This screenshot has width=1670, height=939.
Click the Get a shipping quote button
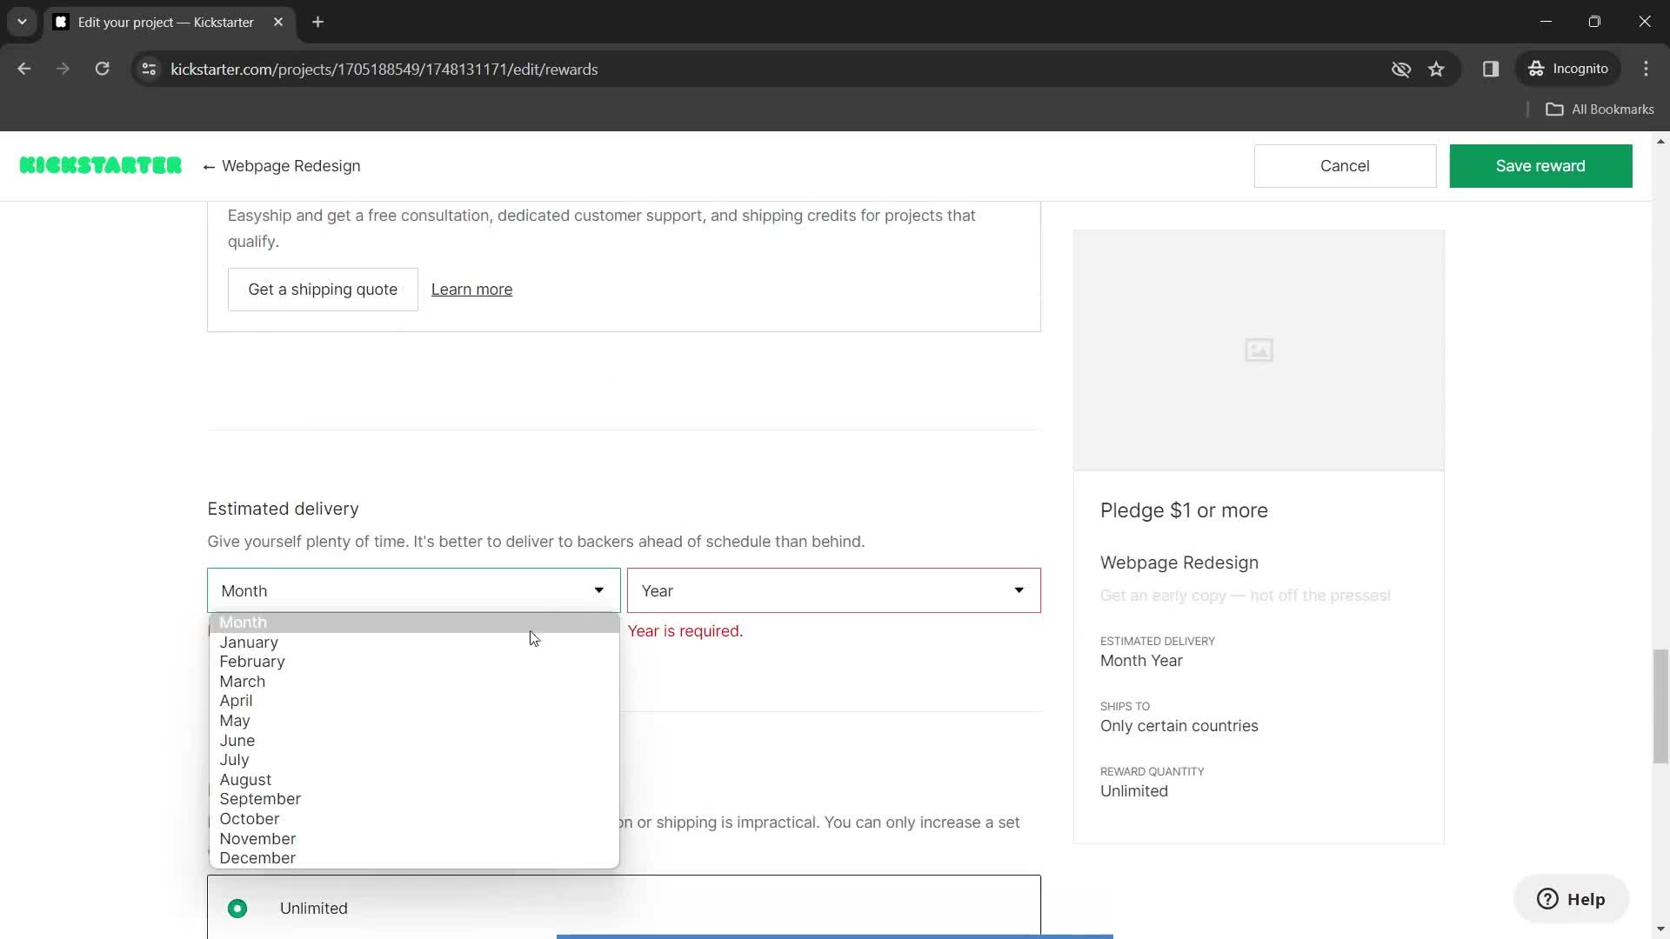[323, 289]
